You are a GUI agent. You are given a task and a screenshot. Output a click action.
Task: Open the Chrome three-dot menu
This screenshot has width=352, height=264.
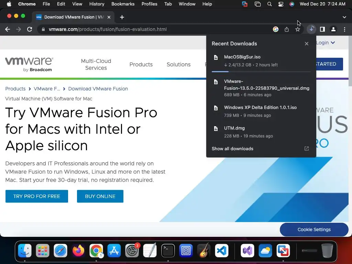[344, 29]
